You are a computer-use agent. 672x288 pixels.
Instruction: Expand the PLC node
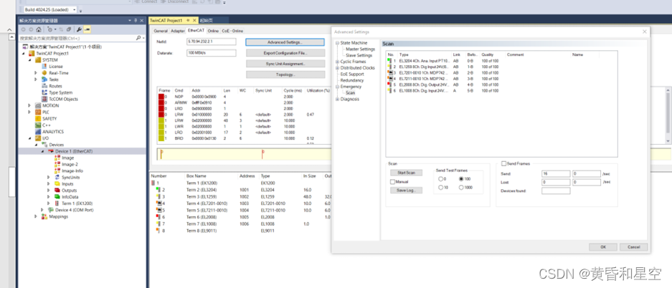click(x=29, y=112)
